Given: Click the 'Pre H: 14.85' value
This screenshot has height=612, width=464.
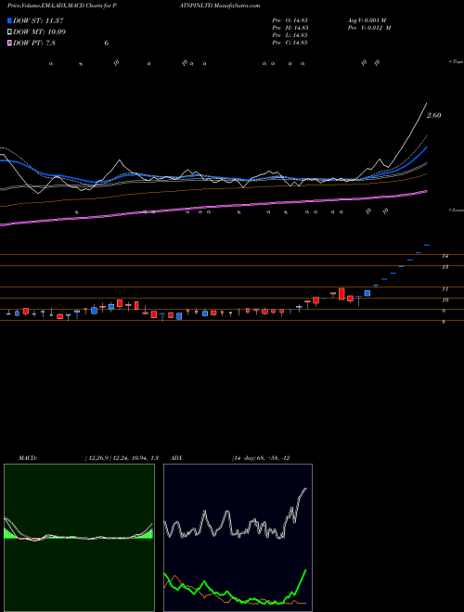Looking at the screenshot, I should tap(290, 28).
